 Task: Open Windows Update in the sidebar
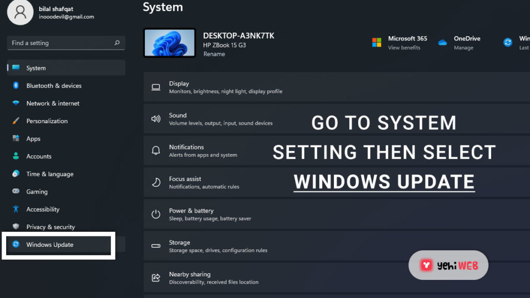pyautogui.click(x=50, y=245)
